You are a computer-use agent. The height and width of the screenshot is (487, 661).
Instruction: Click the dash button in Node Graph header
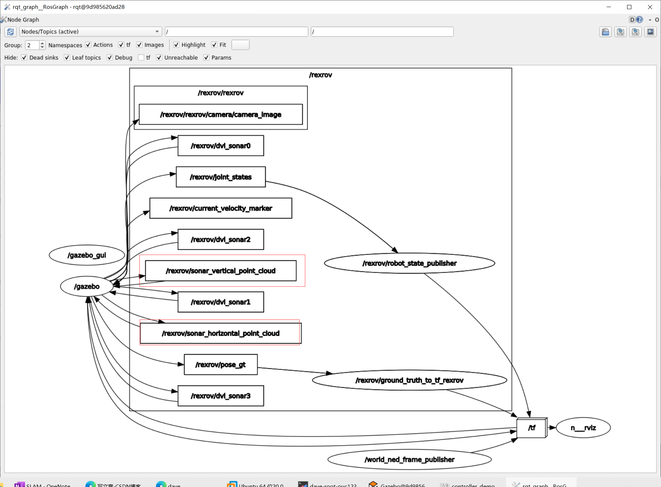pos(650,20)
